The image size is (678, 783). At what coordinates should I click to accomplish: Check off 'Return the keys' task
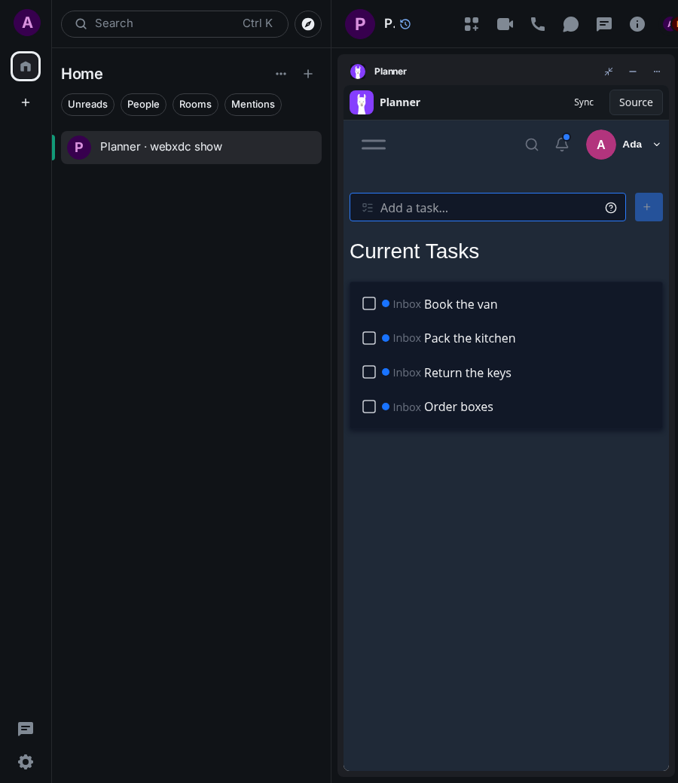[368, 372]
